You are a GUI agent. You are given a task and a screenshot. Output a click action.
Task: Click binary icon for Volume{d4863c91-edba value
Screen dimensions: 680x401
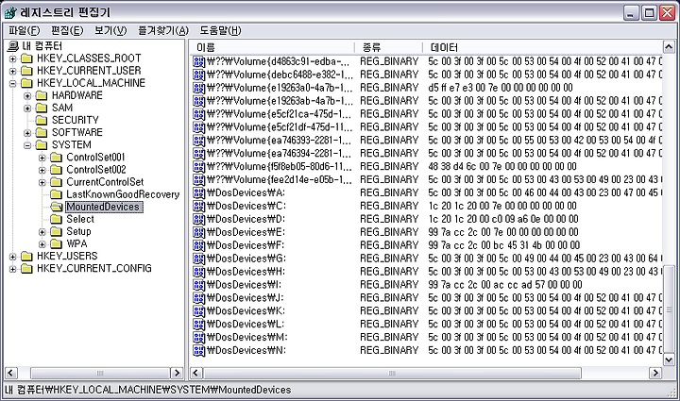tap(198, 62)
